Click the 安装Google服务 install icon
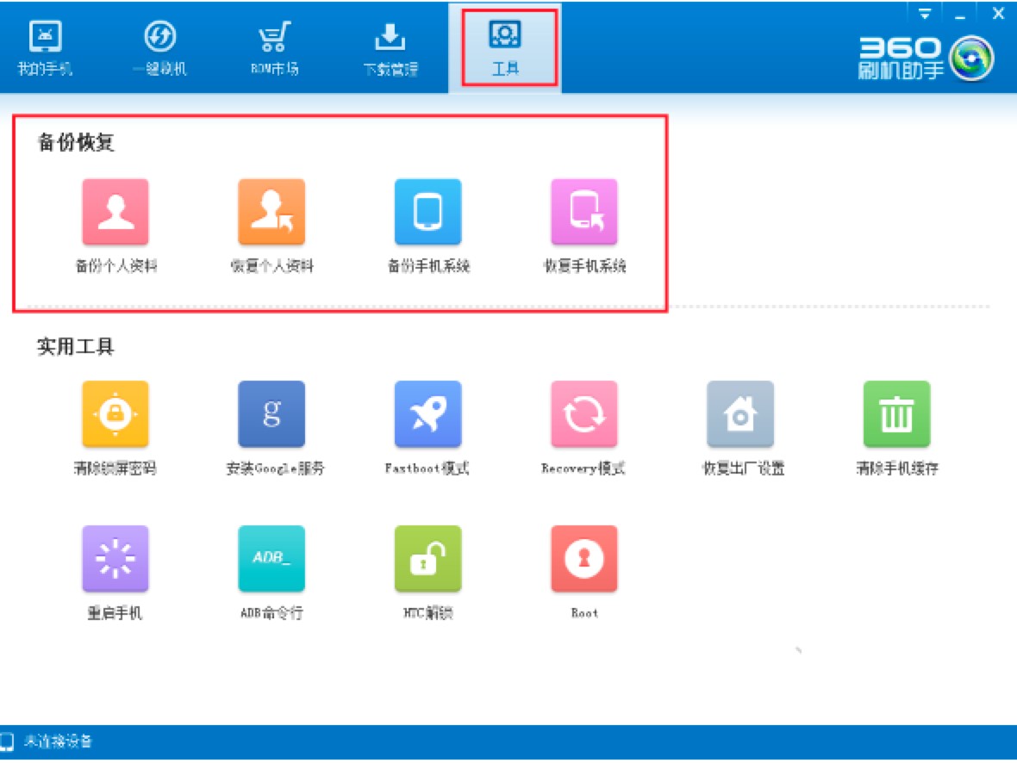This screenshot has width=1017, height=763. [271, 415]
